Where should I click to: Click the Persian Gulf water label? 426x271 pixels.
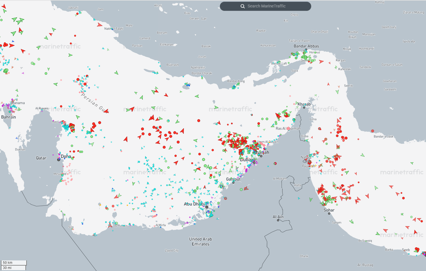[95, 103]
